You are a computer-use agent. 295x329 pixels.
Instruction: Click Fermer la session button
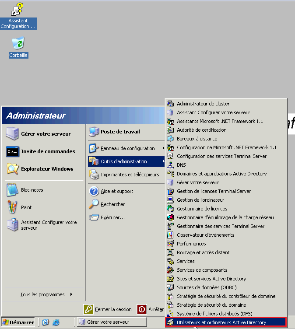[x=108, y=309]
